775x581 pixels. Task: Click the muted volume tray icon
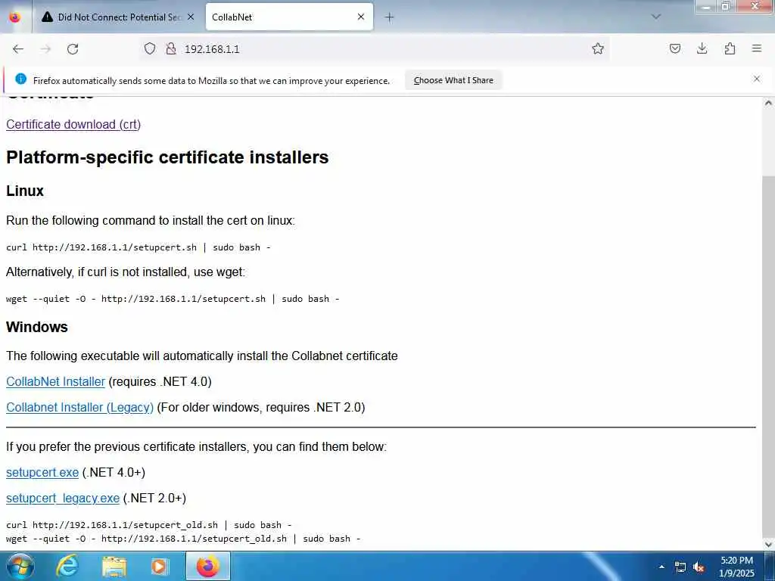(x=699, y=567)
